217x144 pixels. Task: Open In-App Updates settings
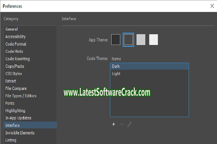[x=18, y=118]
